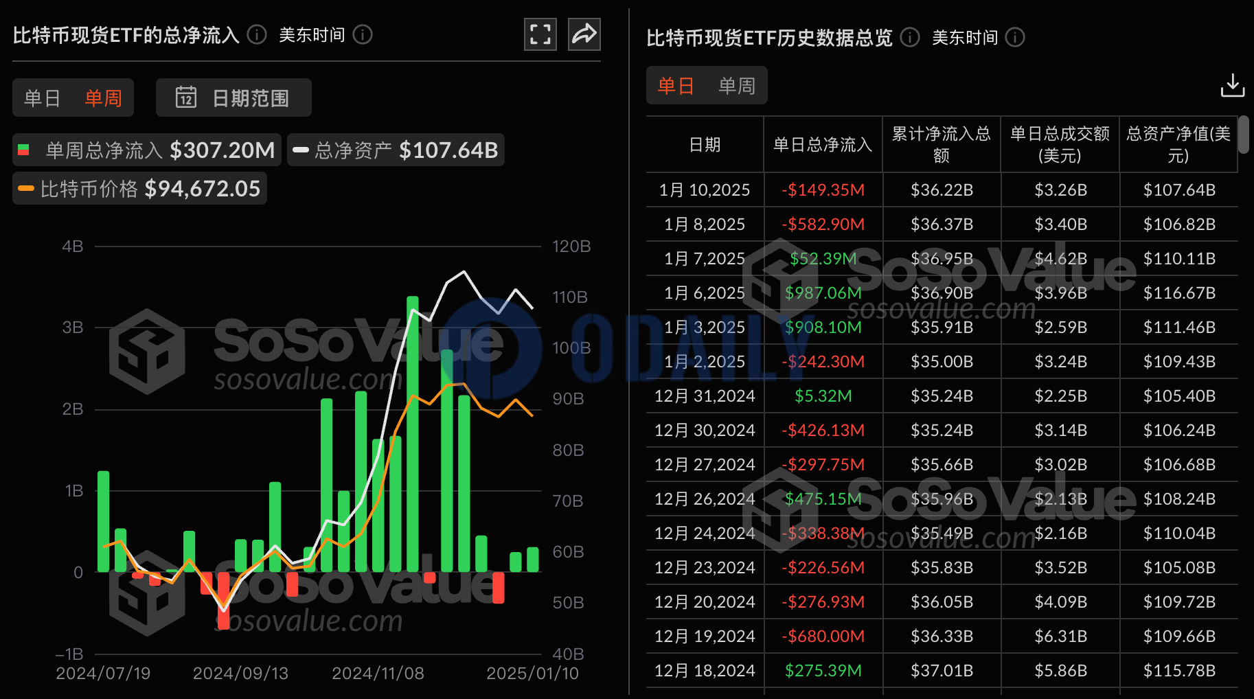Click the -$276.93M net inflow cell

tap(823, 601)
